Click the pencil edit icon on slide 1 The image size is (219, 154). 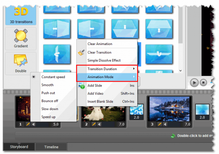28,124
